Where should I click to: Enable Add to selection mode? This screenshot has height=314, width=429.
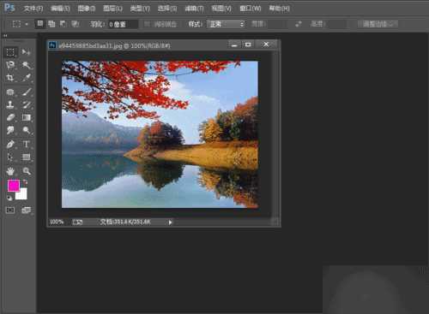[x=51, y=24]
